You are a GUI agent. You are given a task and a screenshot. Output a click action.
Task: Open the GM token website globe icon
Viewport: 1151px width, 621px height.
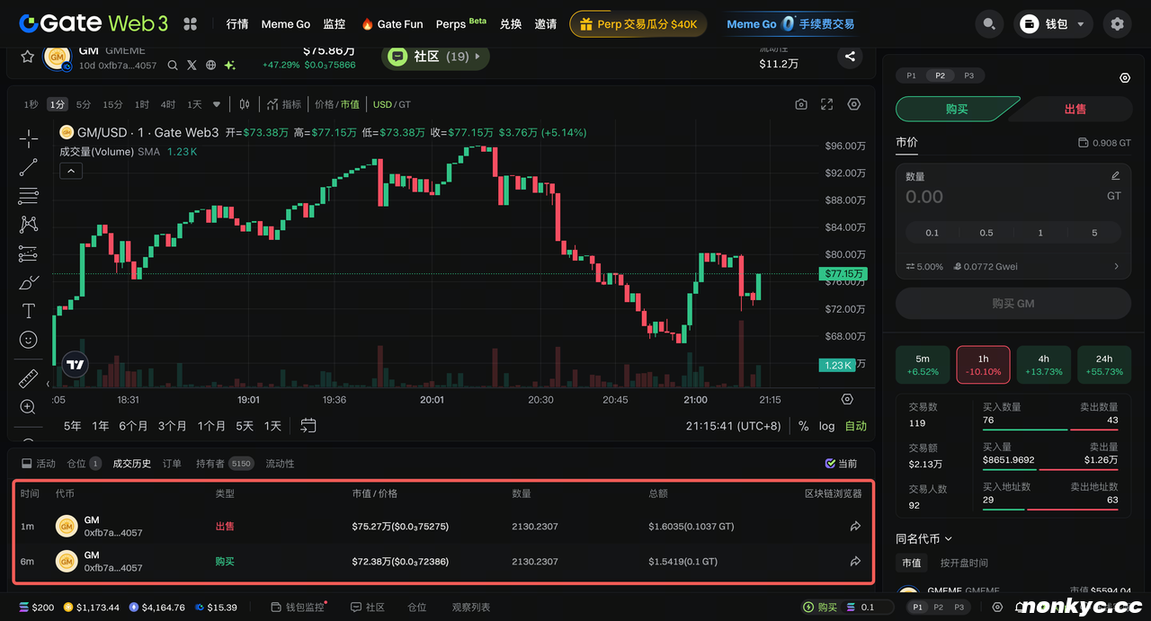[x=211, y=65]
